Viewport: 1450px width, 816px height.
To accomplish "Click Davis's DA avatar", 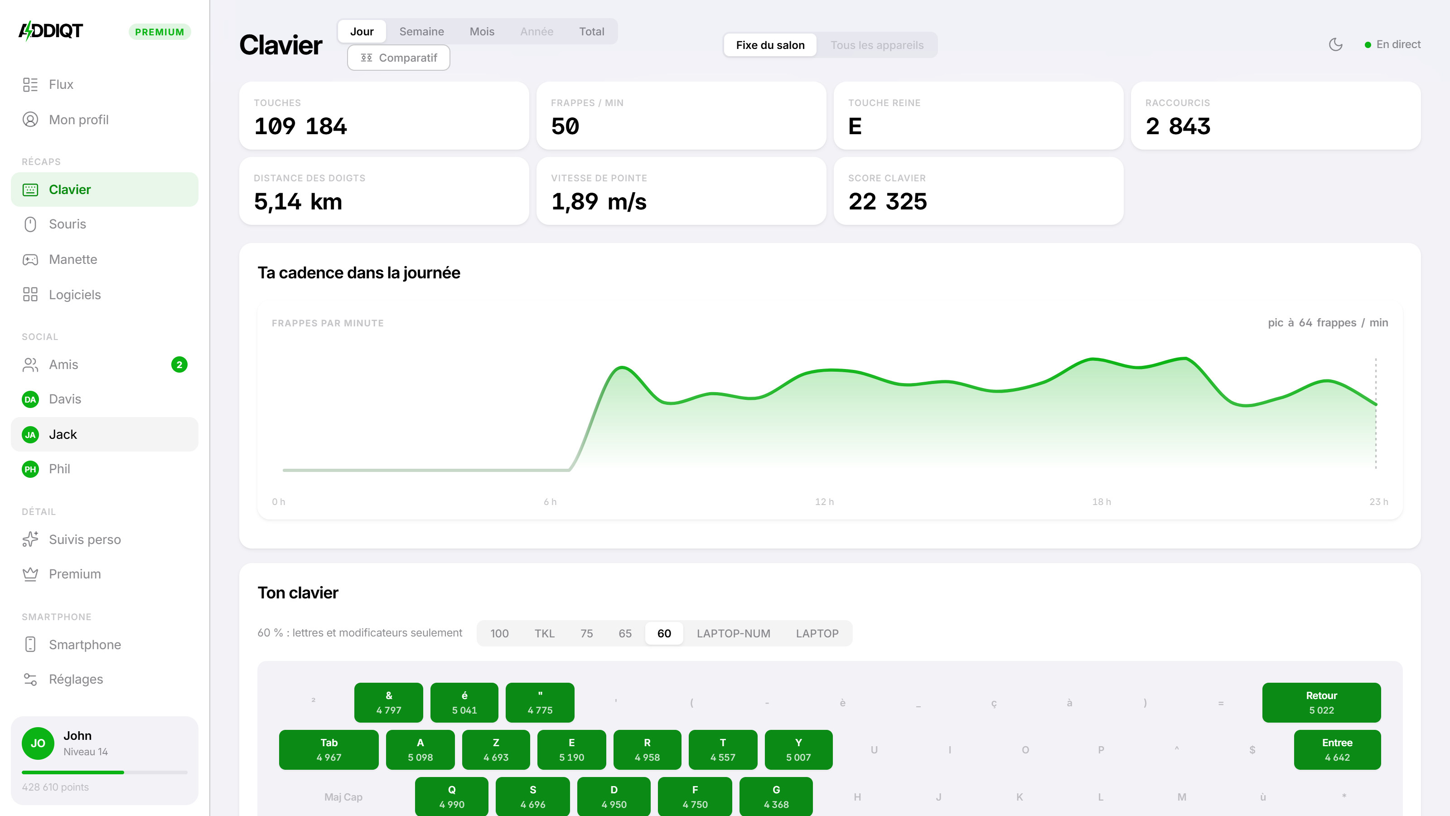I will point(30,399).
